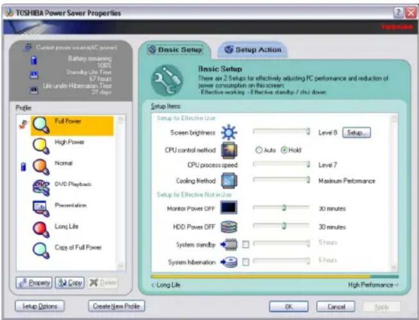Select the Presentation profile icon

[x=41, y=208]
